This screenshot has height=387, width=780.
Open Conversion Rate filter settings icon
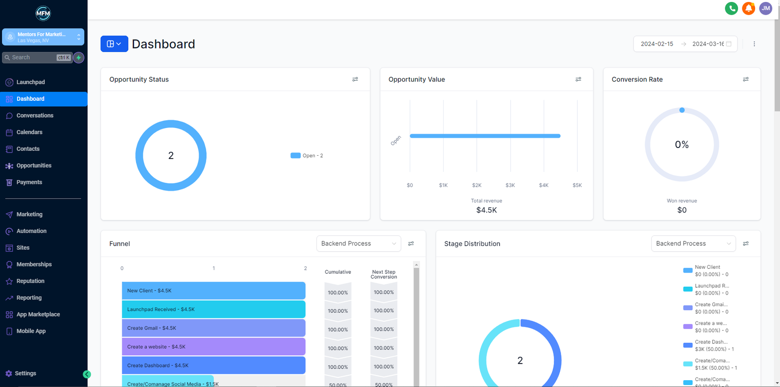[746, 79]
